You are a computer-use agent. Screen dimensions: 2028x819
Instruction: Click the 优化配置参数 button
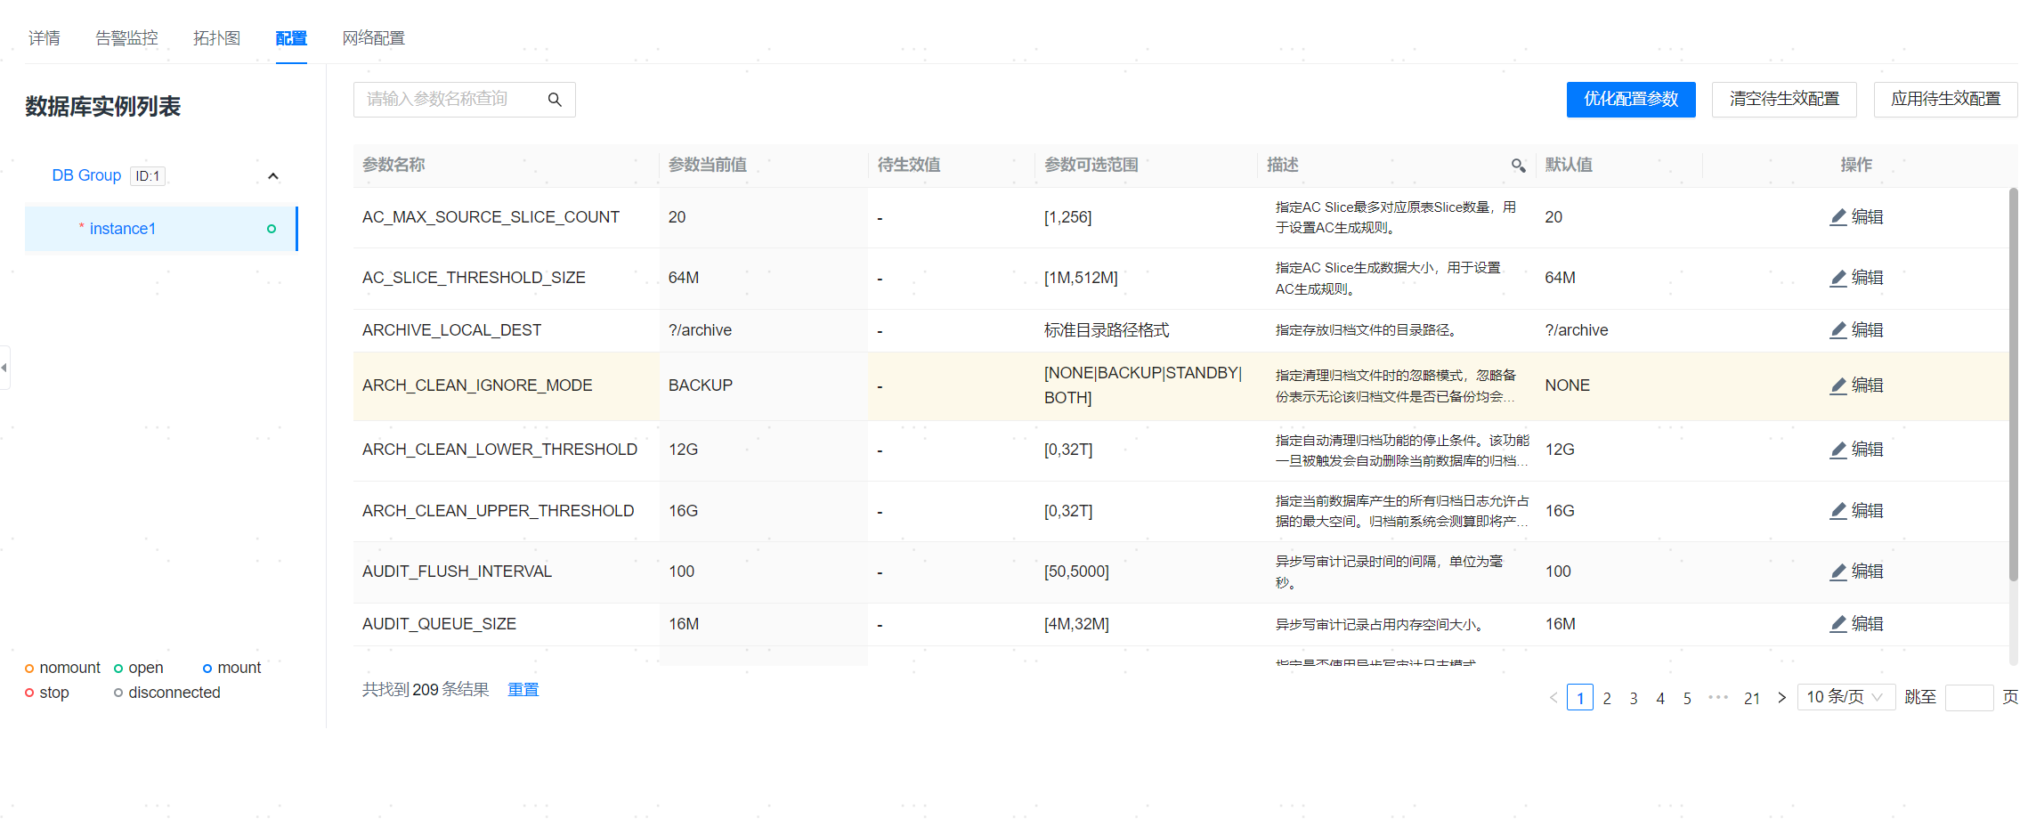click(x=1630, y=100)
